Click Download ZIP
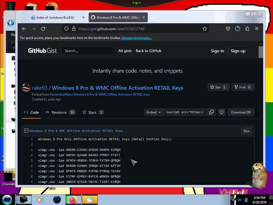The width and height of the screenshot is (273, 205). 241,112
